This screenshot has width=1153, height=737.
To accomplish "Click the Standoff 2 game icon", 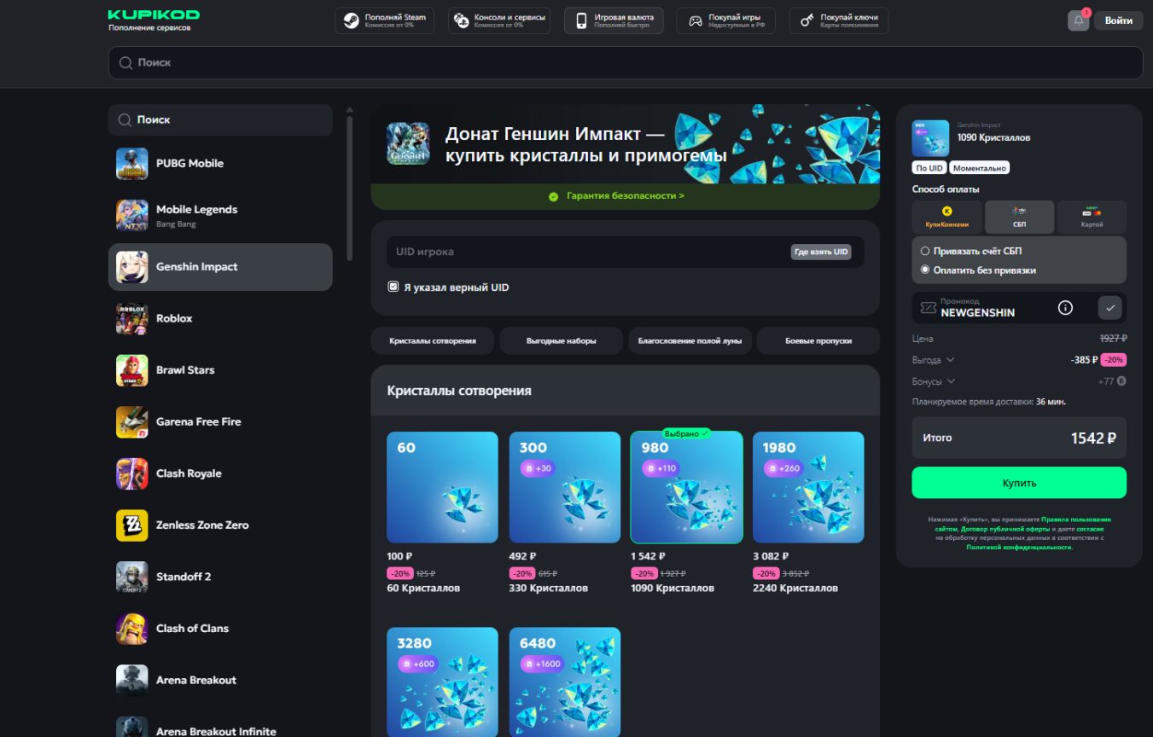I will pyautogui.click(x=132, y=577).
